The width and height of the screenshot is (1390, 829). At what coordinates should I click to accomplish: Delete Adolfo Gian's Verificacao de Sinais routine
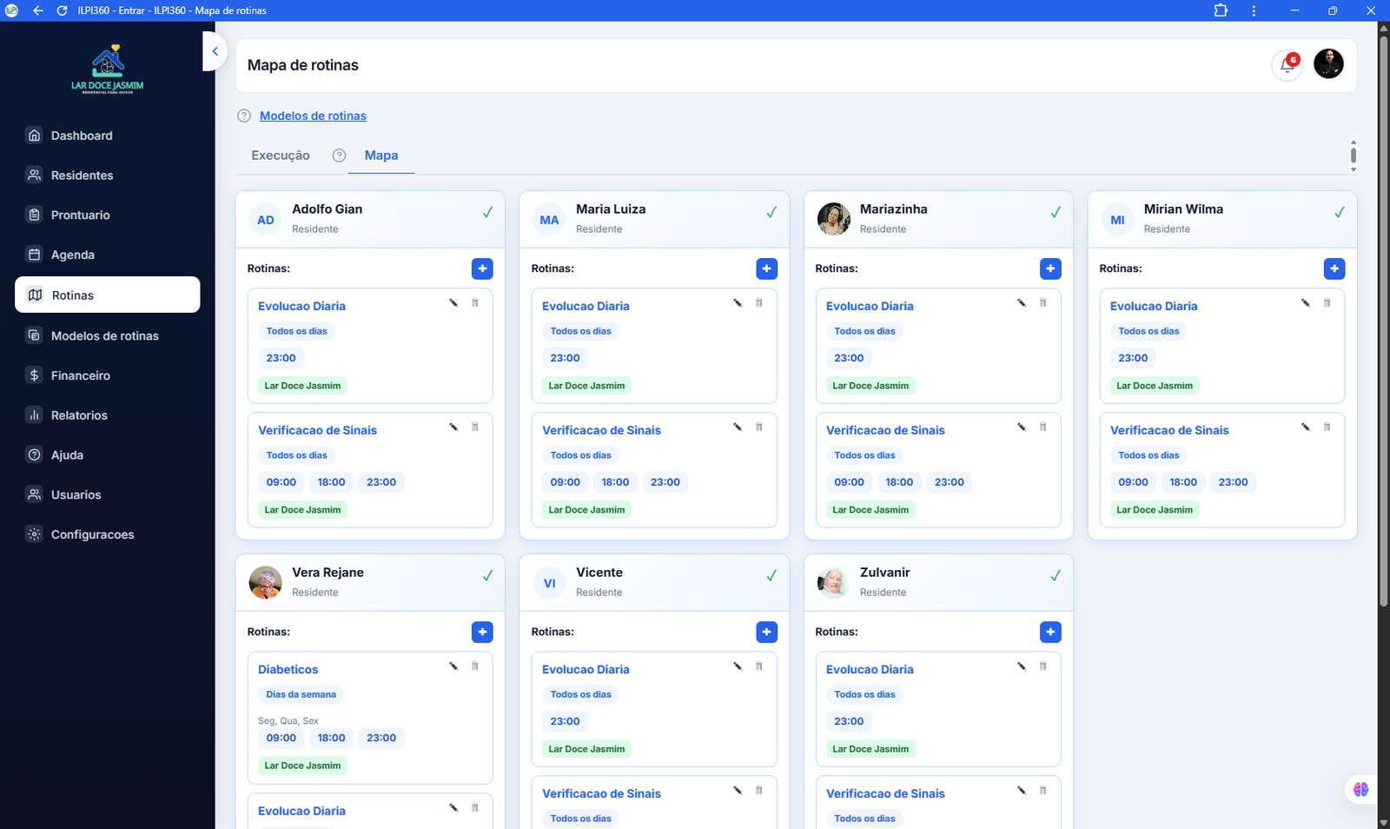pos(475,428)
